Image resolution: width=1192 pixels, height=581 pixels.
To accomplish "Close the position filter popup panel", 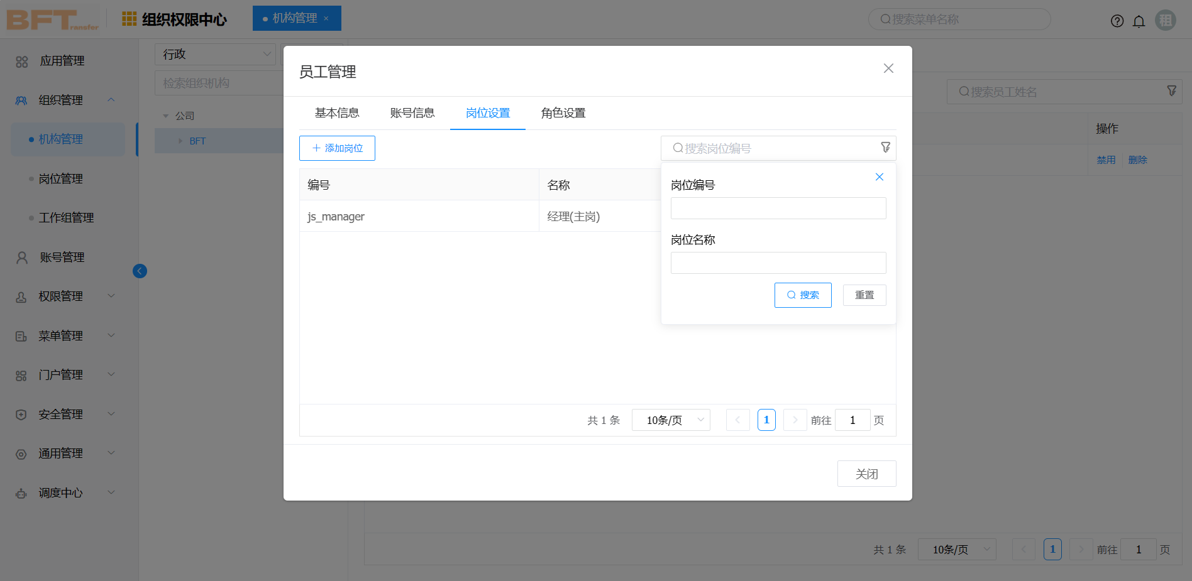I will pyautogui.click(x=879, y=177).
